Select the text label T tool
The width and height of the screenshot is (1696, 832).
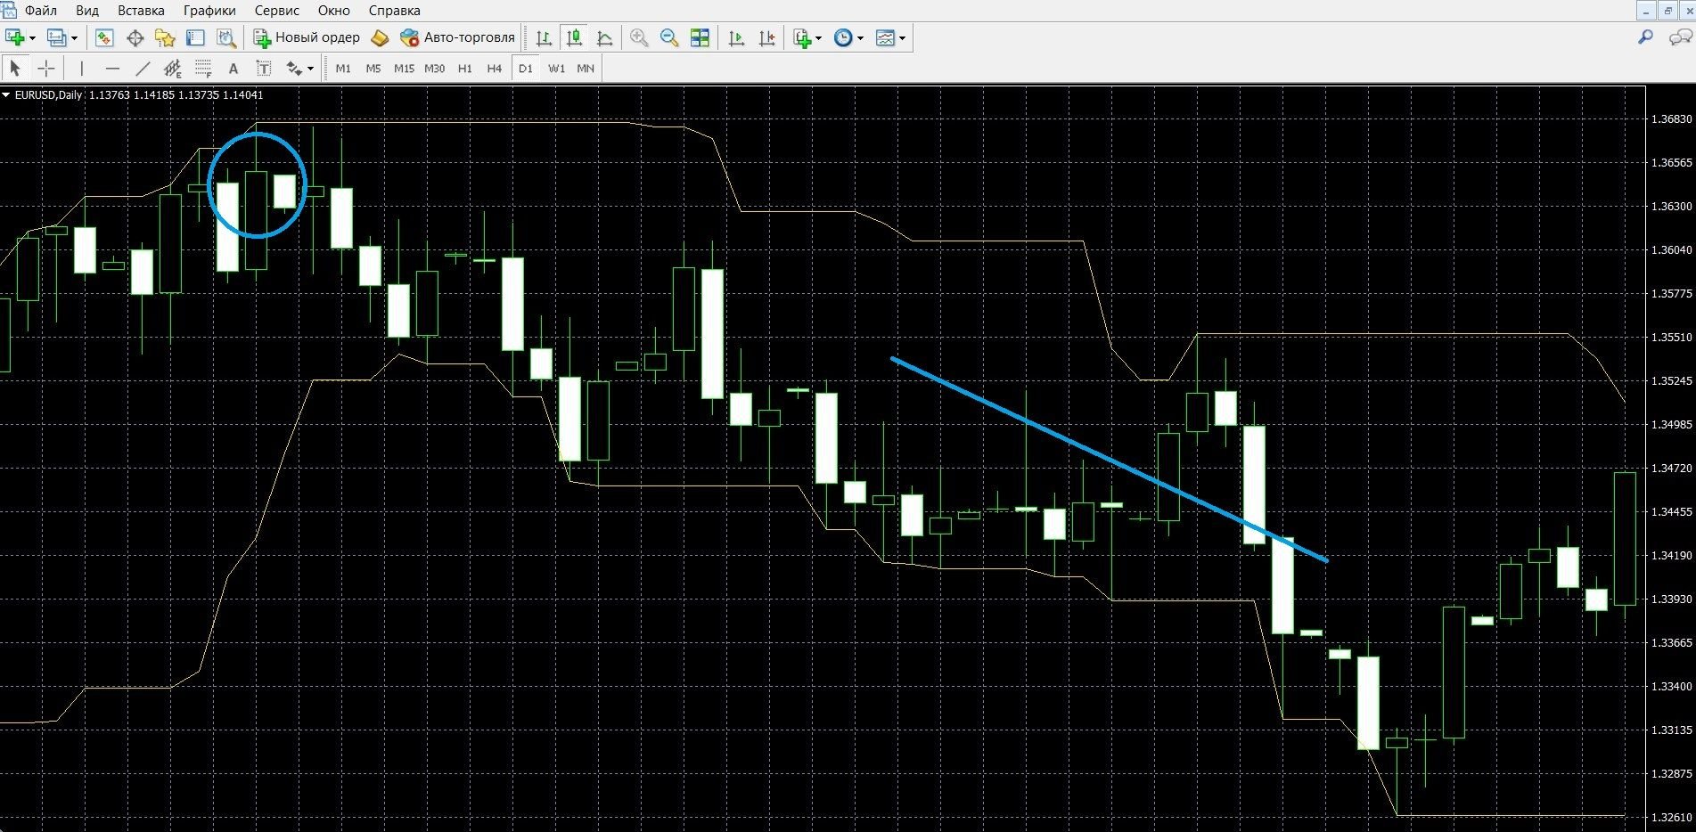264,69
